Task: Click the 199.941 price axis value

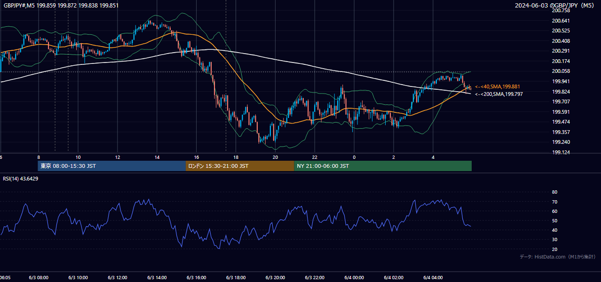Action: pos(561,81)
